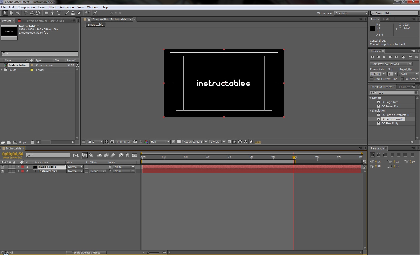Create new composition icon in Project panel

click(x=15, y=142)
